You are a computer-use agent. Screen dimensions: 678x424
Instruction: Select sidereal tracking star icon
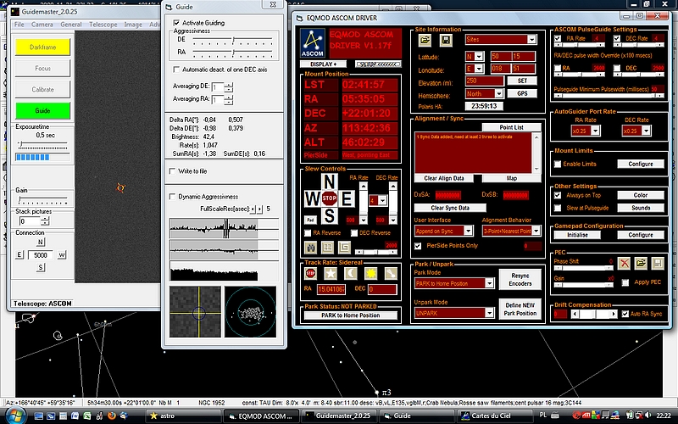[x=331, y=273]
